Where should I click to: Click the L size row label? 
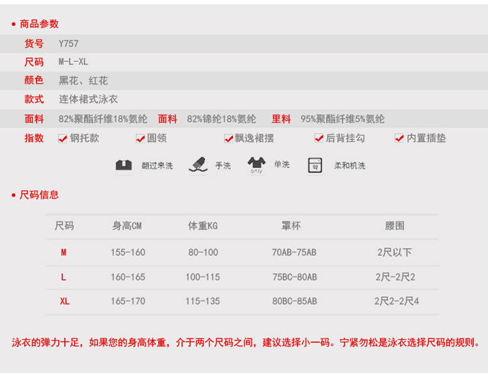64,277
